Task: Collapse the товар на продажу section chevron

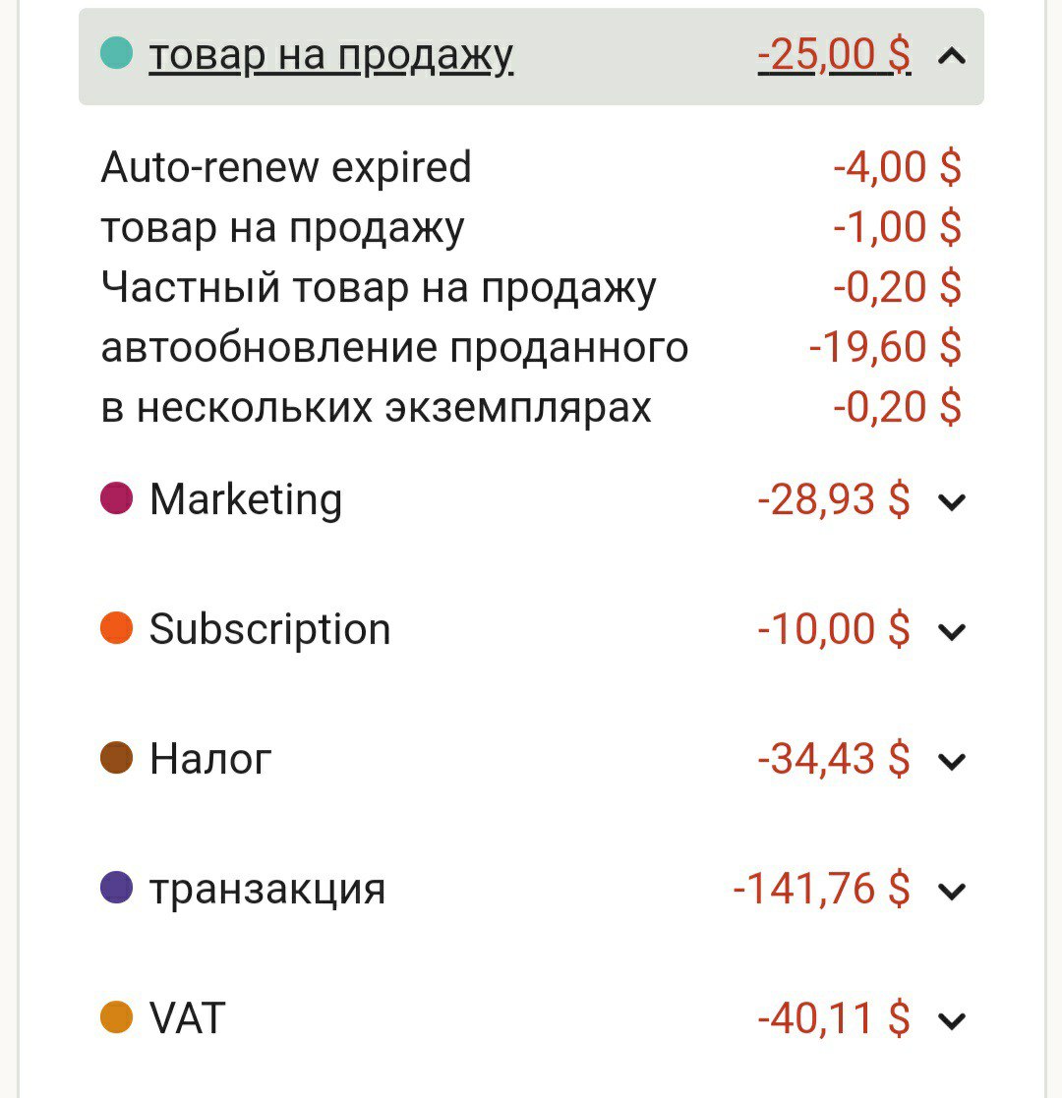Action: 951,56
